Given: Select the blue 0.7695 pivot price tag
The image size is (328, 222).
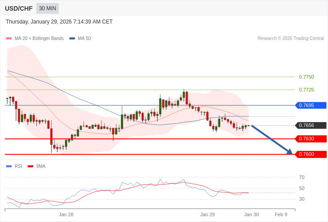Looking at the screenshot, I should pyautogui.click(x=311, y=105).
